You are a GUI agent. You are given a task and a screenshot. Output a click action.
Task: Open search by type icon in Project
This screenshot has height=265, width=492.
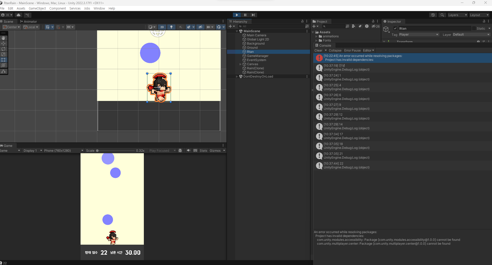354,26
